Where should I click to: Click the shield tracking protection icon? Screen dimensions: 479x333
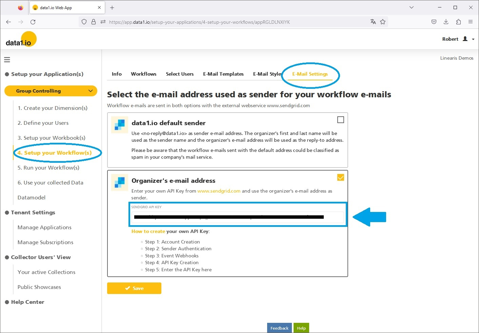pyautogui.click(x=84, y=22)
